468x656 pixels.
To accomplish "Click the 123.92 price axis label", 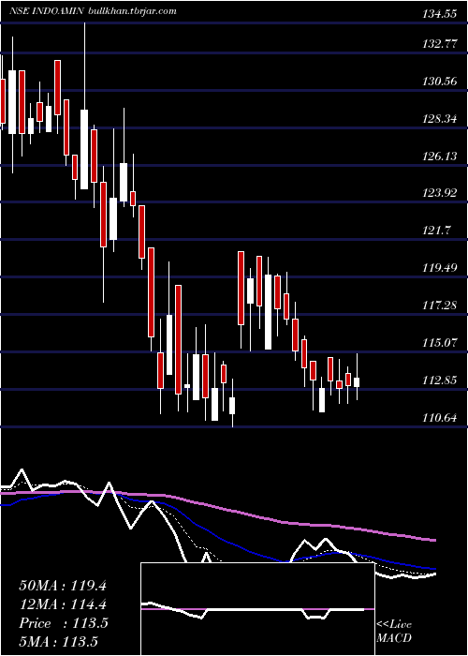I will [x=440, y=193].
